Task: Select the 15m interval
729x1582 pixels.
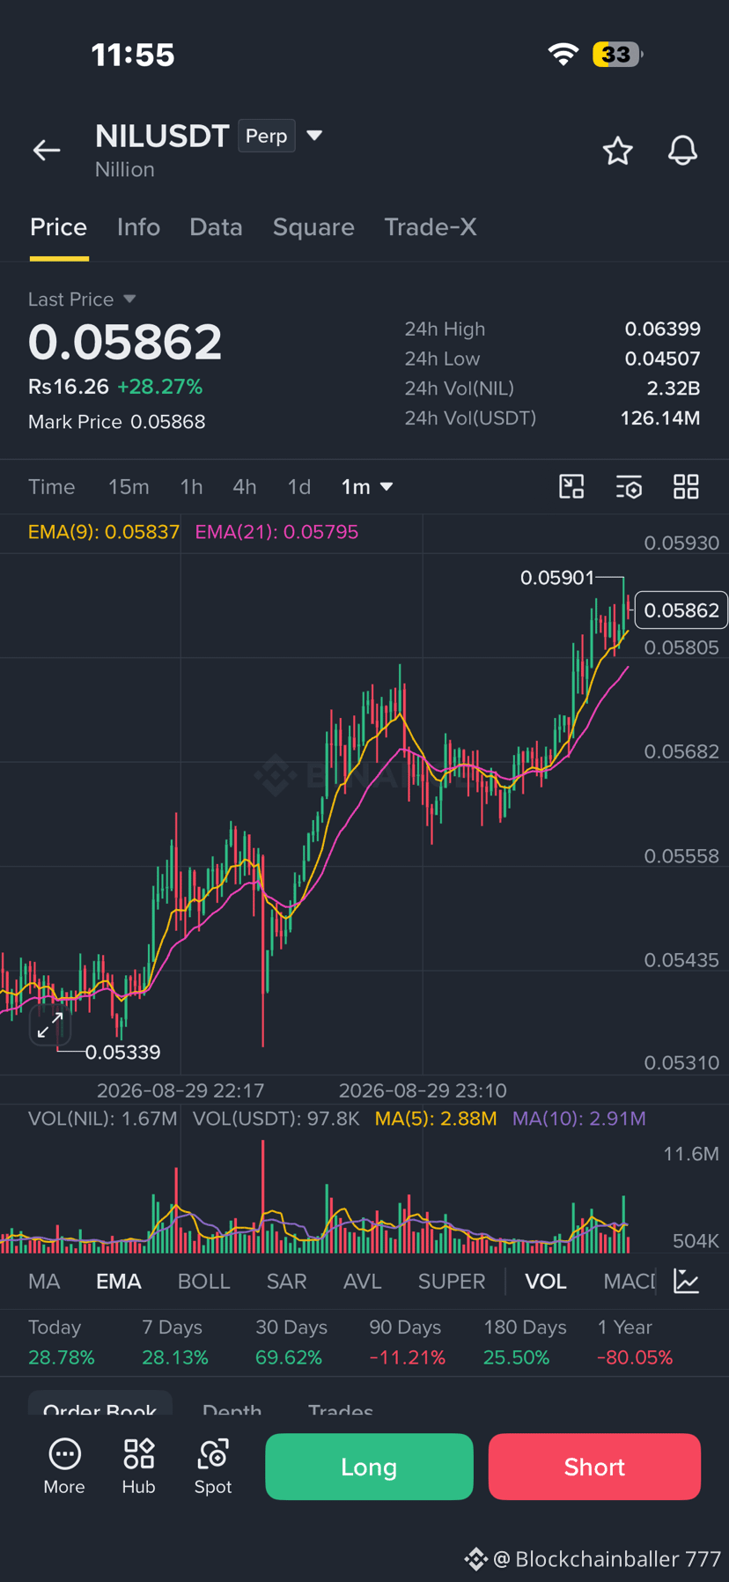Action: pos(129,487)
